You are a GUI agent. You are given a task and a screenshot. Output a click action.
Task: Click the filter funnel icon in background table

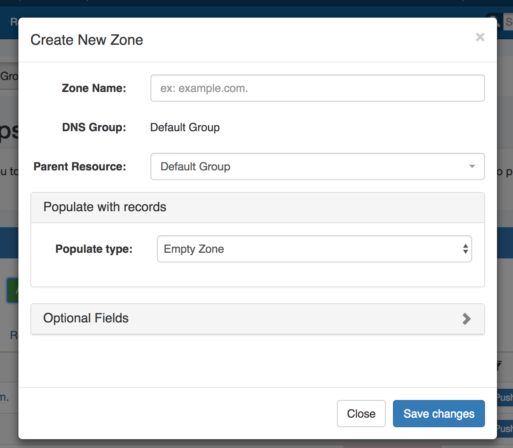[x=499, y=365]
